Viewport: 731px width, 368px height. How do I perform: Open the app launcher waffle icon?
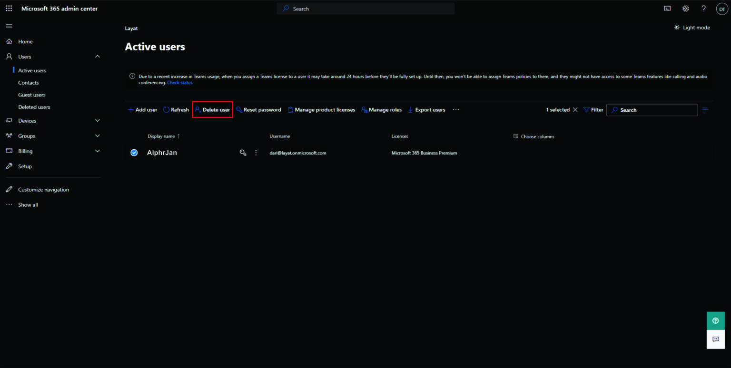(x=9, y=9)
